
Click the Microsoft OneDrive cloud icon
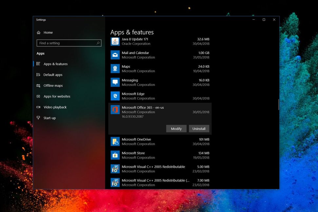point(115,141)
